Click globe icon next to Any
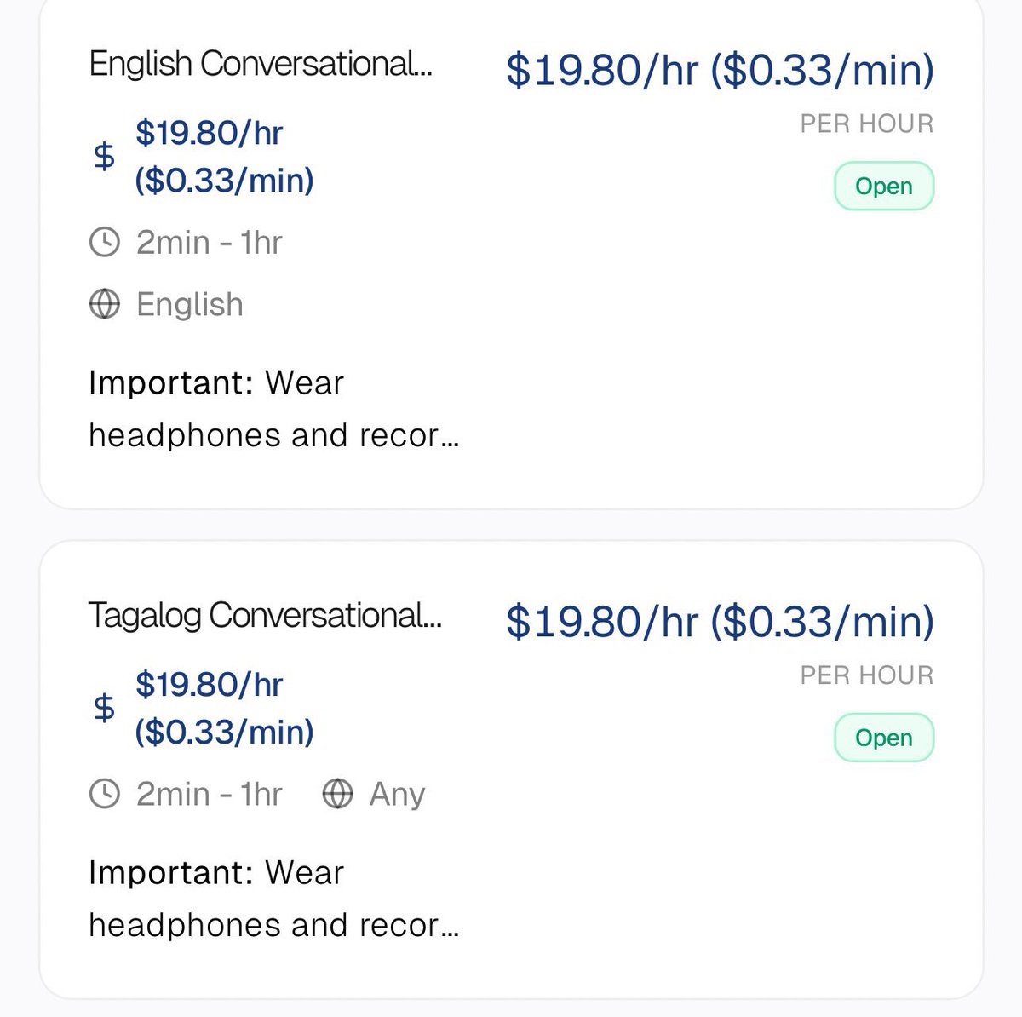This screenshot has height=1017, width=1022. (338, 794)
